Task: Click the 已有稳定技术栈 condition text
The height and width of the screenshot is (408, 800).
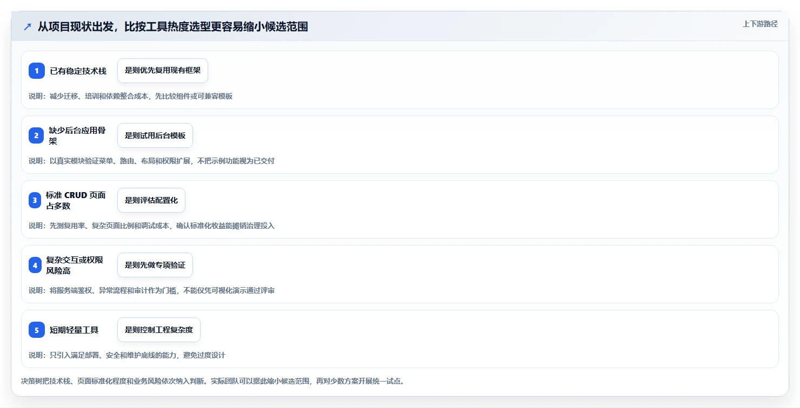Action: (78, 71)
